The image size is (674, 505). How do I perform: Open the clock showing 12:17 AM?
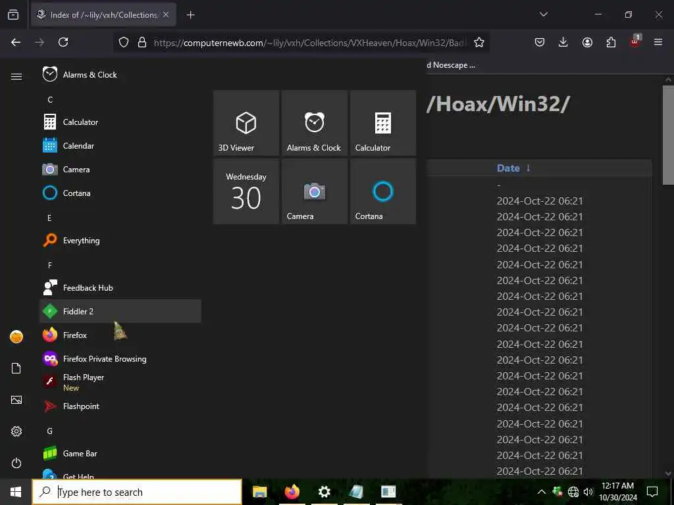pyautogui.click(x=617, y=492)
